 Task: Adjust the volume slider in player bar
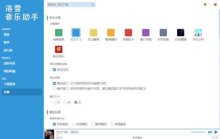click(x=198, y=132)
